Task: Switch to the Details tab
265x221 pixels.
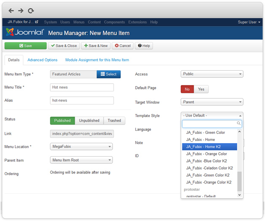Action: (x=14, y=60)
